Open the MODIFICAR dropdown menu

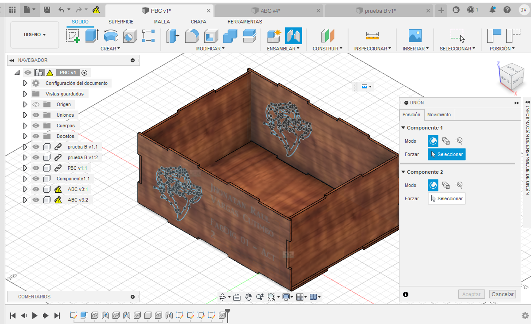point(210,49)
